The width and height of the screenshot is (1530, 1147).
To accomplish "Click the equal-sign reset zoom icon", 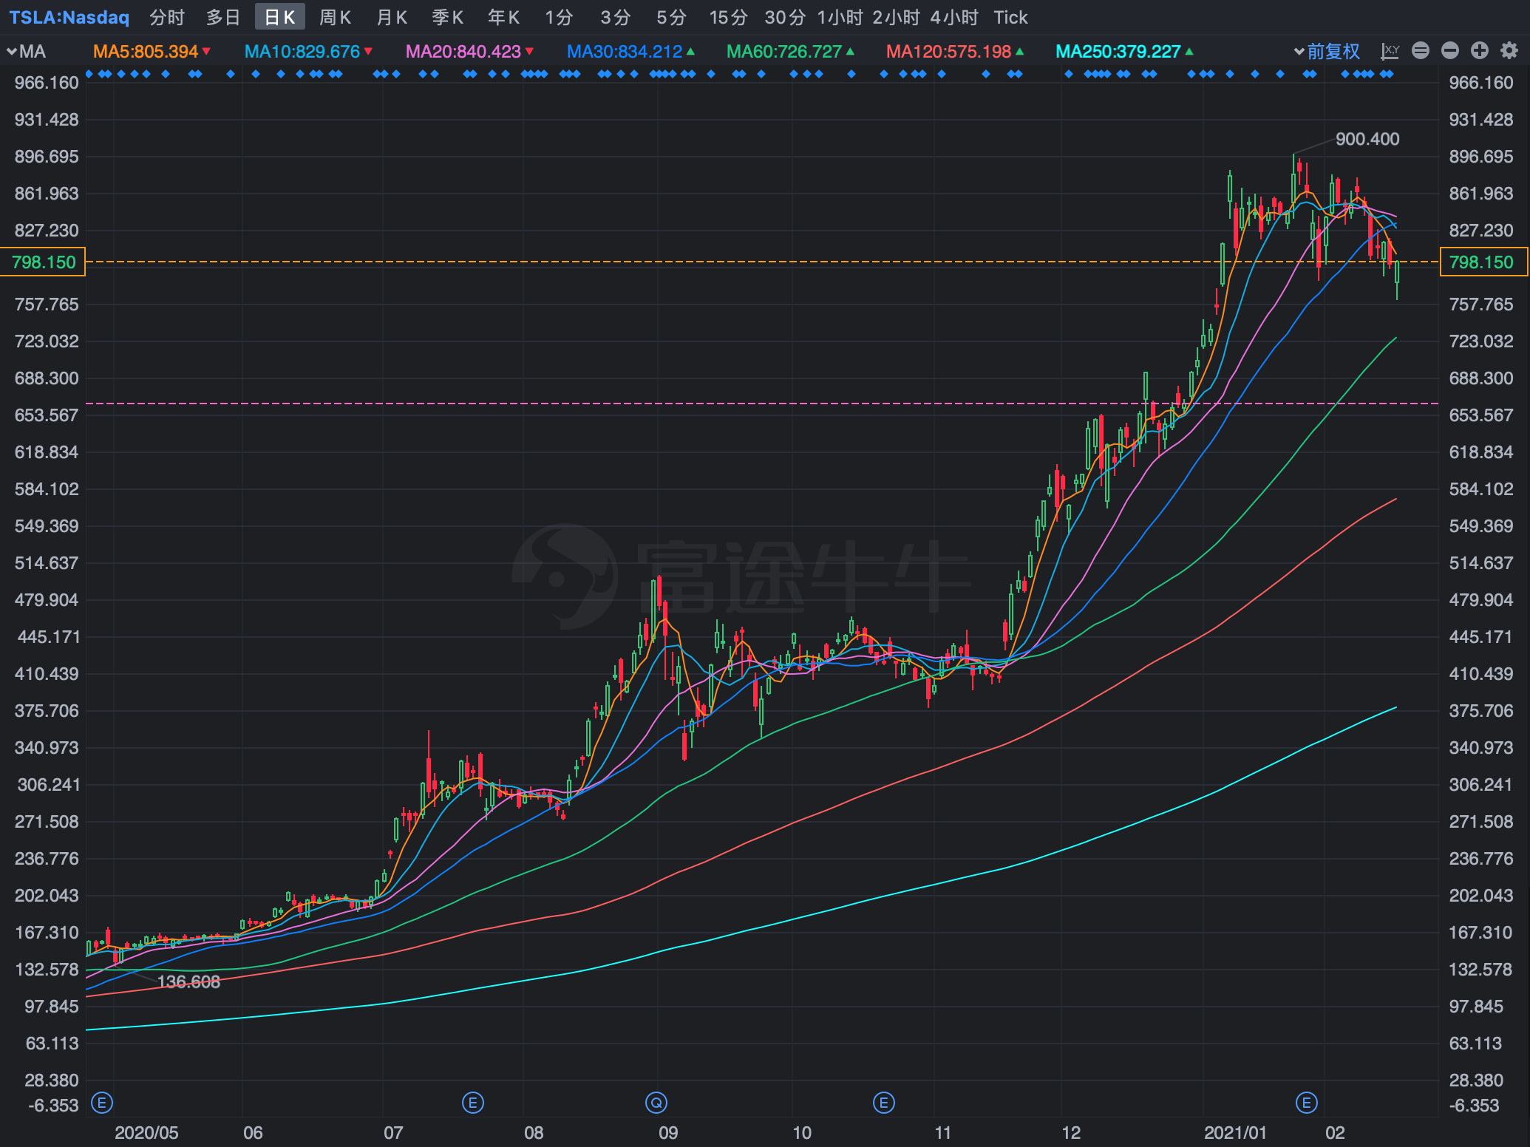I will [1420, 50].
